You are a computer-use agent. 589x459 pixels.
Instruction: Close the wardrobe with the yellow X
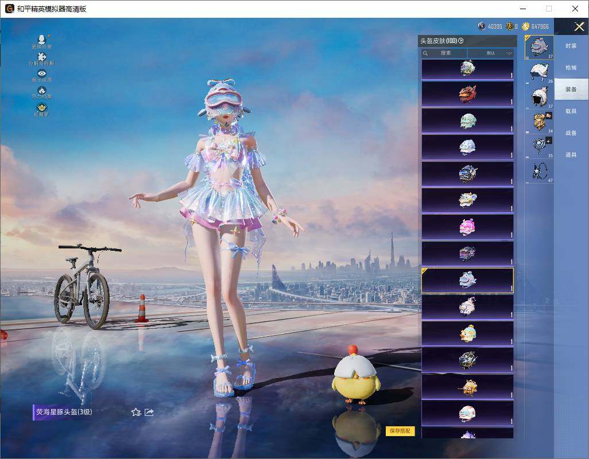pyautogui.click(x=579, y=26)
